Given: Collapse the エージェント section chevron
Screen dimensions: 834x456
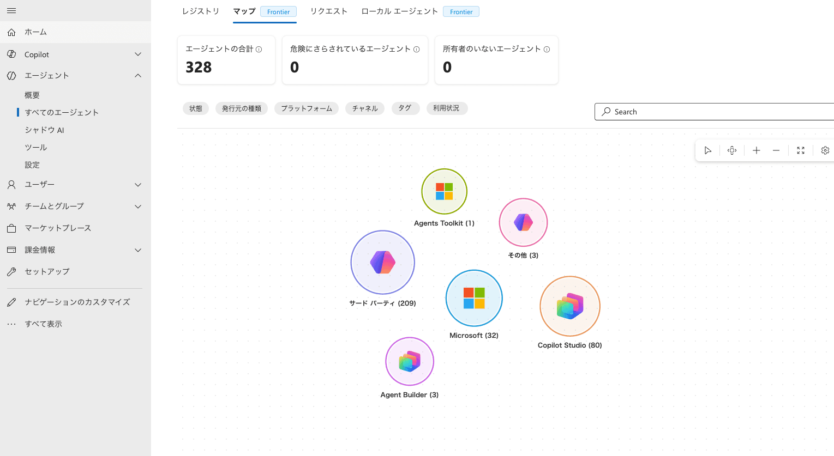Looking at the screenshot, I should tap(138, 76).
